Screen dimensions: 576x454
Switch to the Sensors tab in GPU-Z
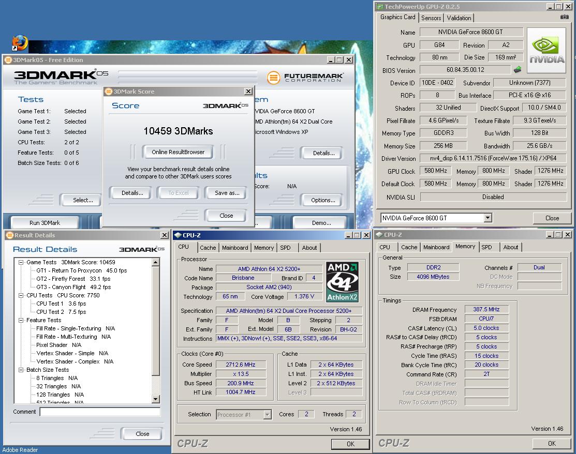click(431, 18)
